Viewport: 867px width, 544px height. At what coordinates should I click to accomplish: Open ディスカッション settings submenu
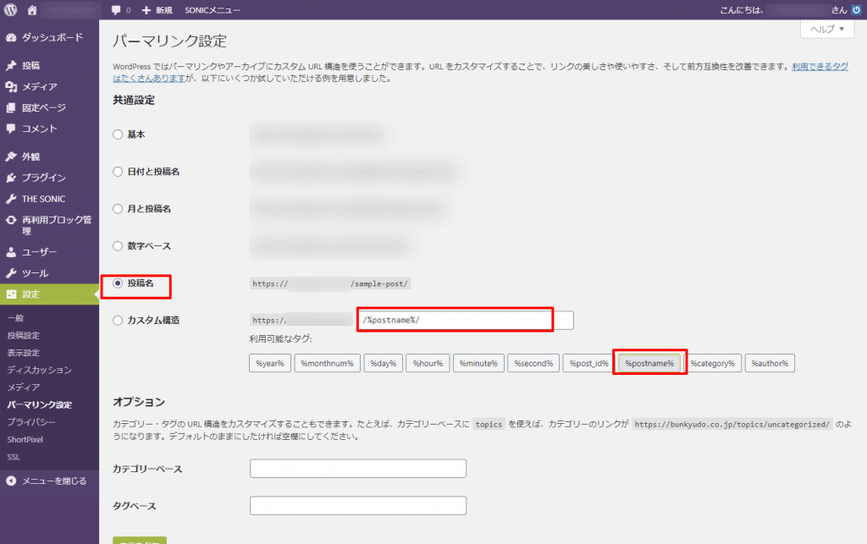tap(39, 370)
